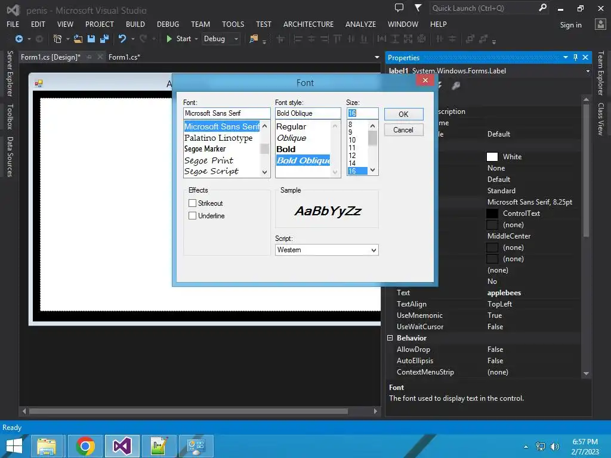Open File Explorer from the taskbar
Viewport: 611px width, 458px height.
47,446
